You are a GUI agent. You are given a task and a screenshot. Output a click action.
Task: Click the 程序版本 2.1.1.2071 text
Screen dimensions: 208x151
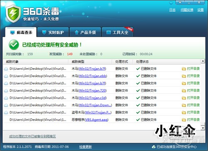click(x=17, y=147)
